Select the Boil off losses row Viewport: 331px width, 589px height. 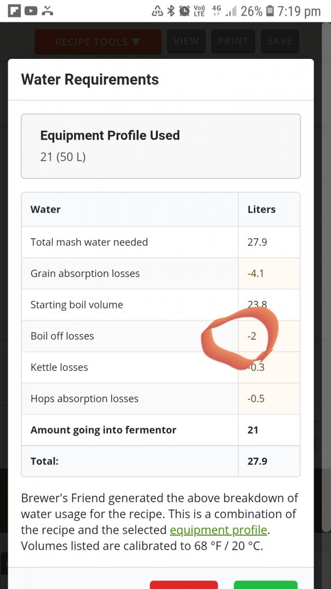tap(161, 336)
